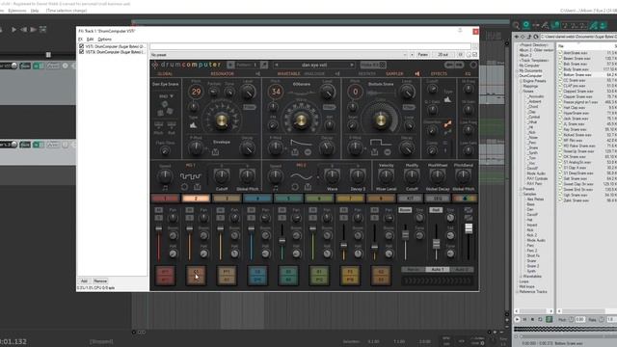The width and height of the screenshot is (617, 347).
Task: Open the dan eye vell preset selector
Action: coord(314,65)
